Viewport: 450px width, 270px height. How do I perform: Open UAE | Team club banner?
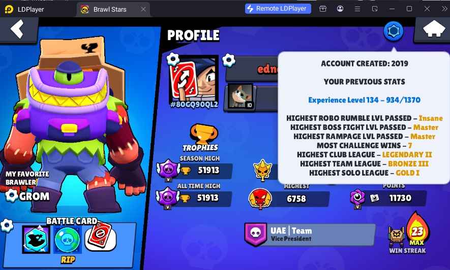point(310,234)
